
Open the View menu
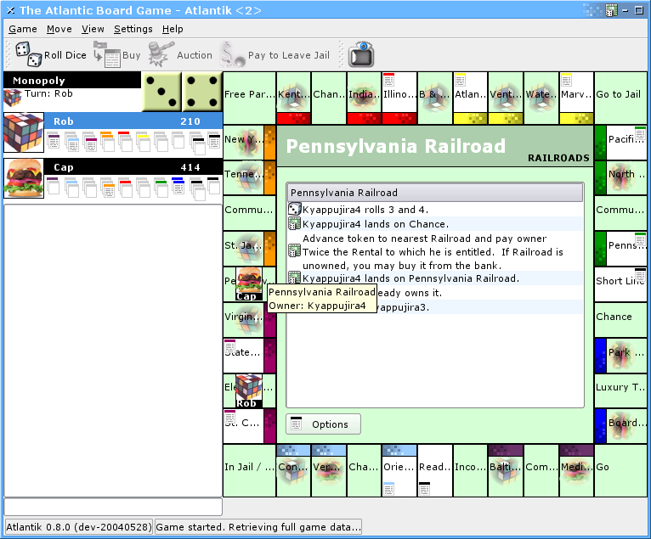click(x=93, y=29)
